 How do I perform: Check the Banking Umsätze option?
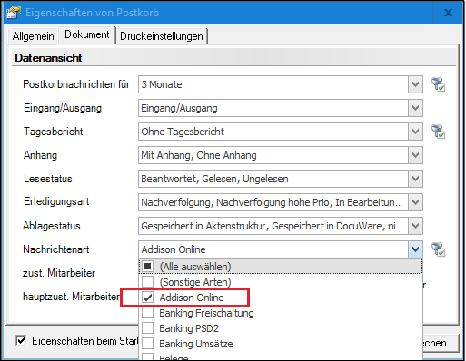point(148,344)
